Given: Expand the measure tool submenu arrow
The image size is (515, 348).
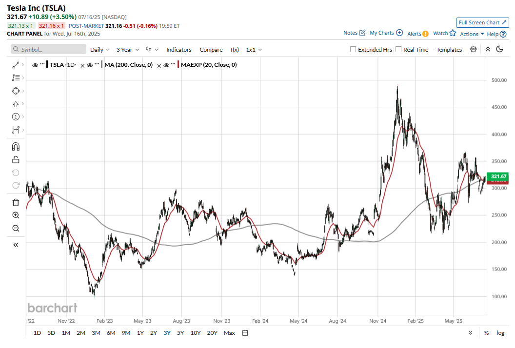Looking at the screenshot, I should tap(23, 130).
